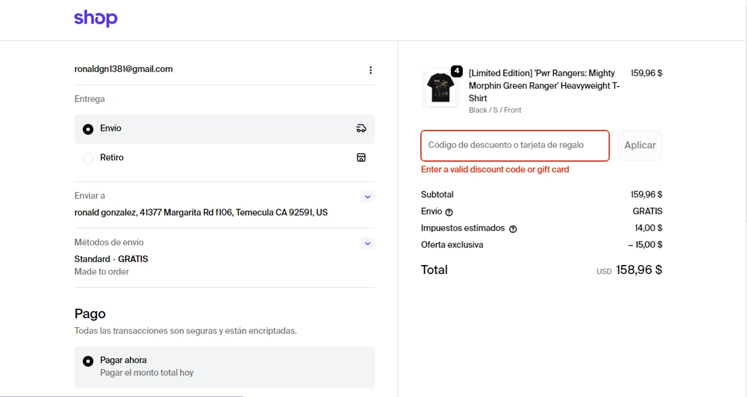
Task: Click Standard · GRATIS shipping method
Action: click(x=111, y=259)
